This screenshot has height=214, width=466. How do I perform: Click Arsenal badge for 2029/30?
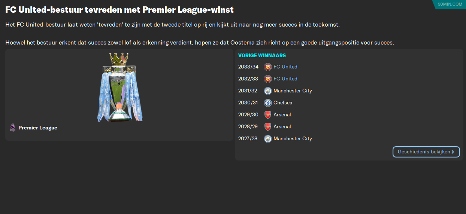tap(267, 115)
